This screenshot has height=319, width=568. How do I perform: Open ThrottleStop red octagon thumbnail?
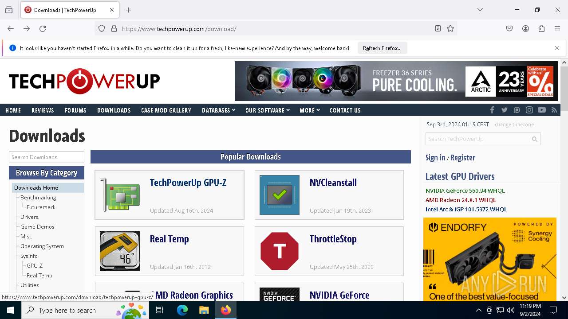[280, 251]
